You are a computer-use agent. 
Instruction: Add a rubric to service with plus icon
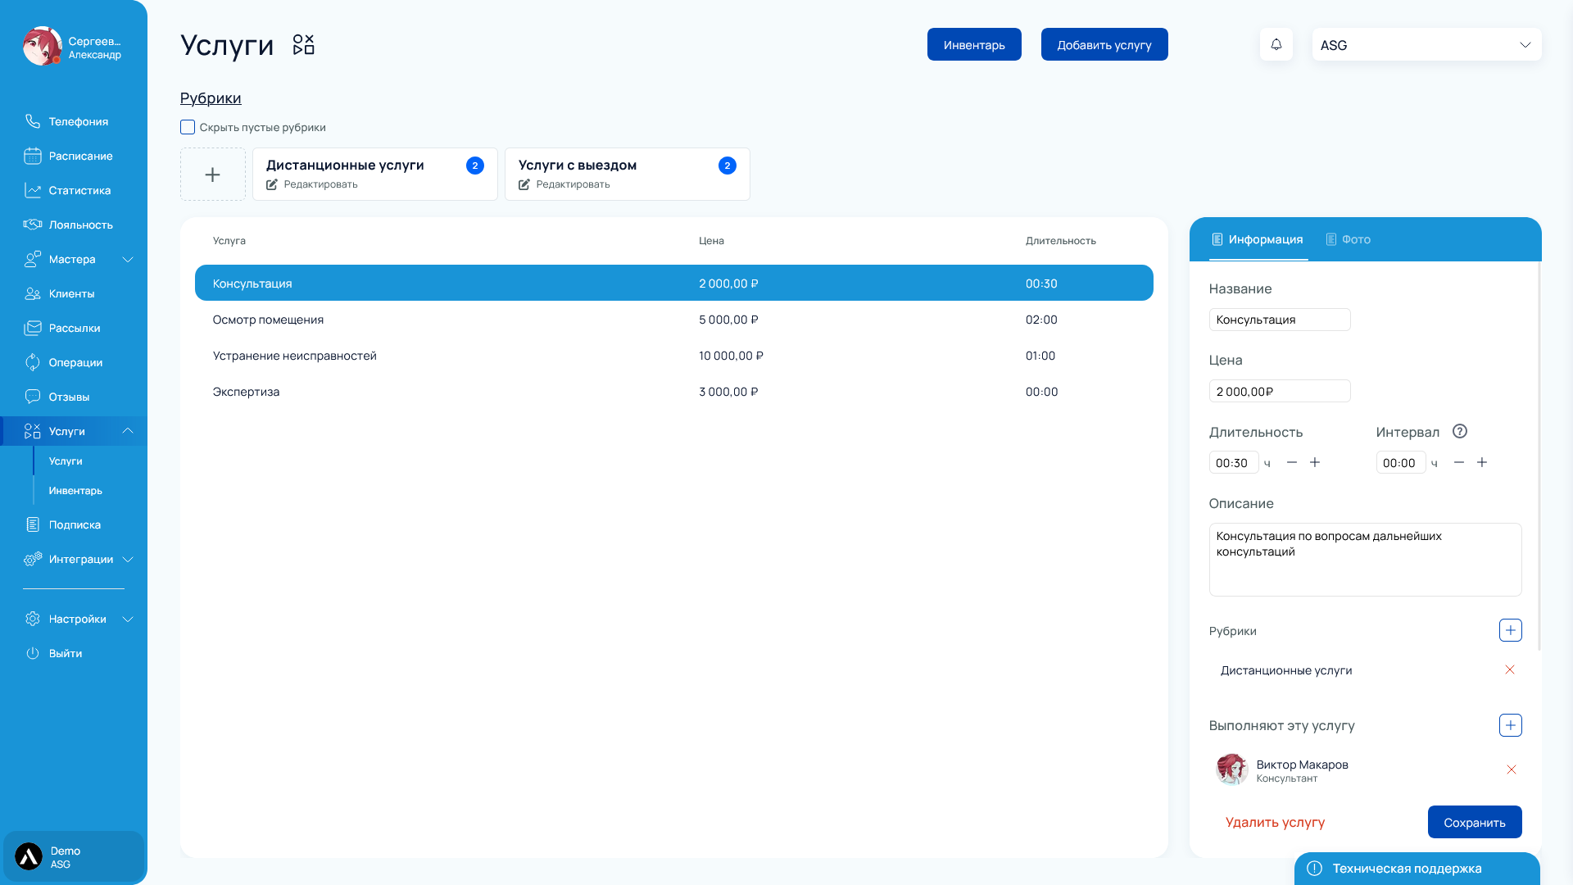click(1510, 630)
